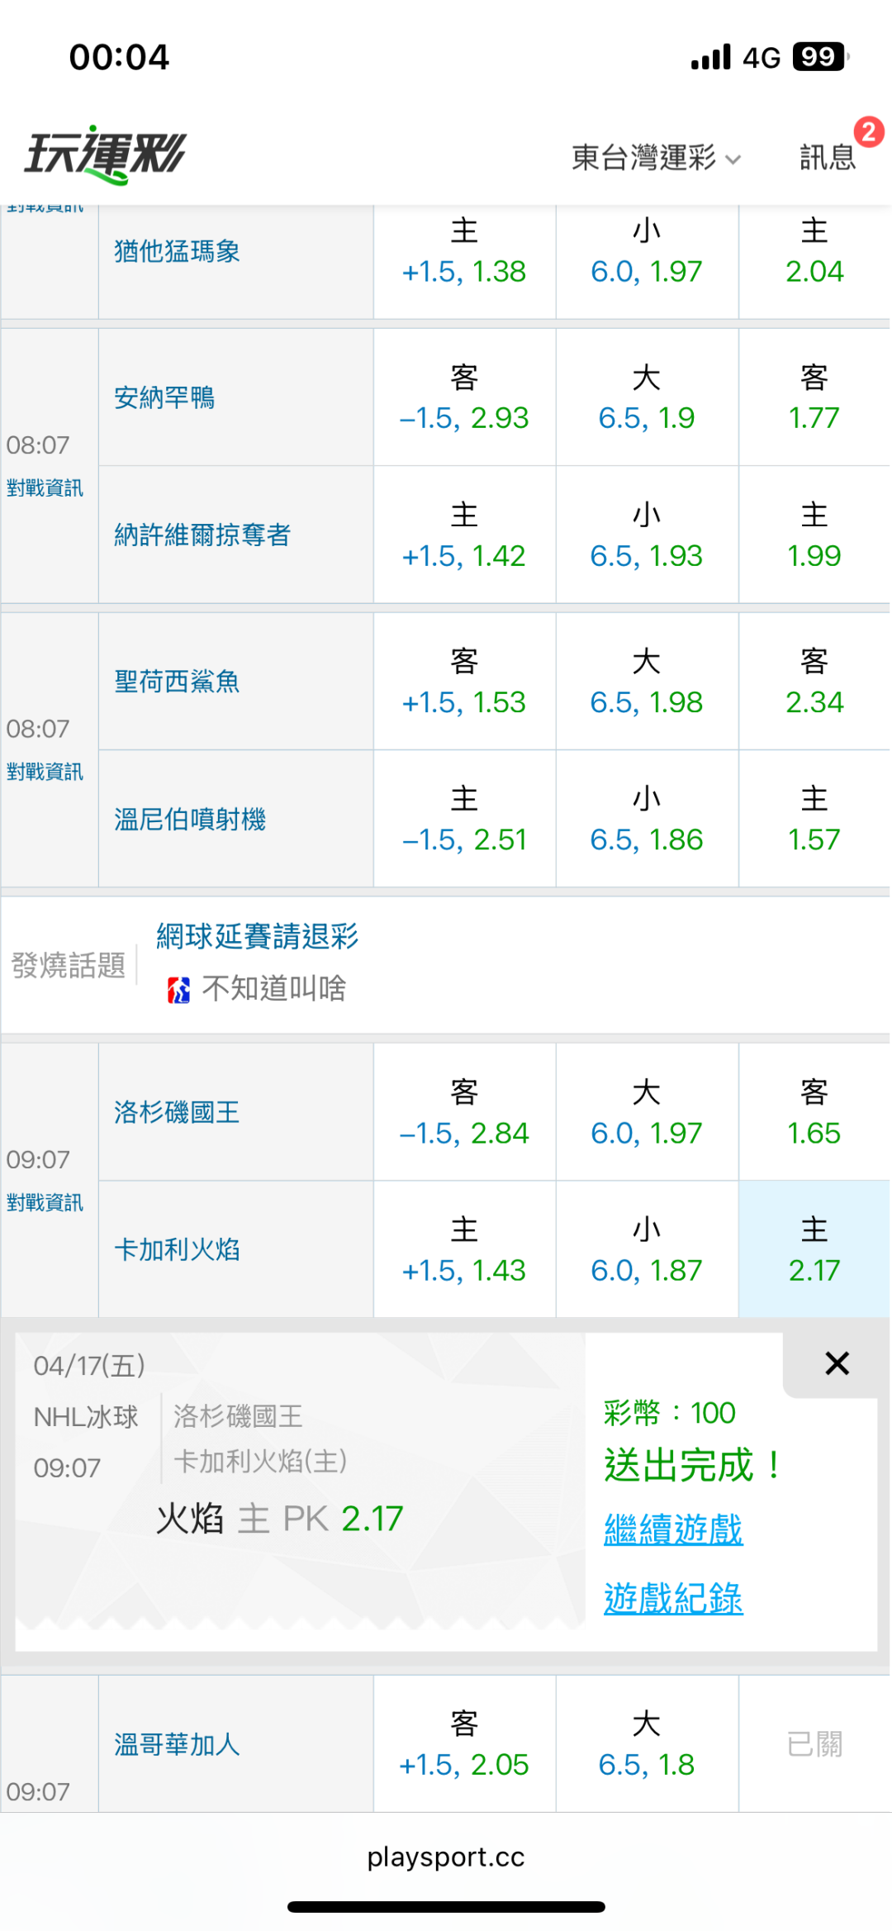This screenshot has height=1931, width=892.
Task: Tap the 玩運彩 logo
Action: (x=106, y=155)
